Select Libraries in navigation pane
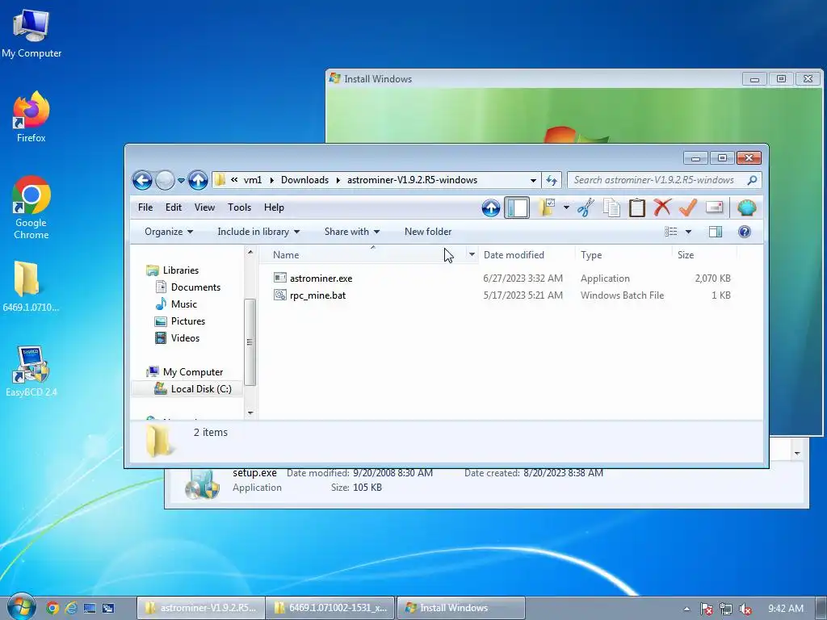 point(180,270)
